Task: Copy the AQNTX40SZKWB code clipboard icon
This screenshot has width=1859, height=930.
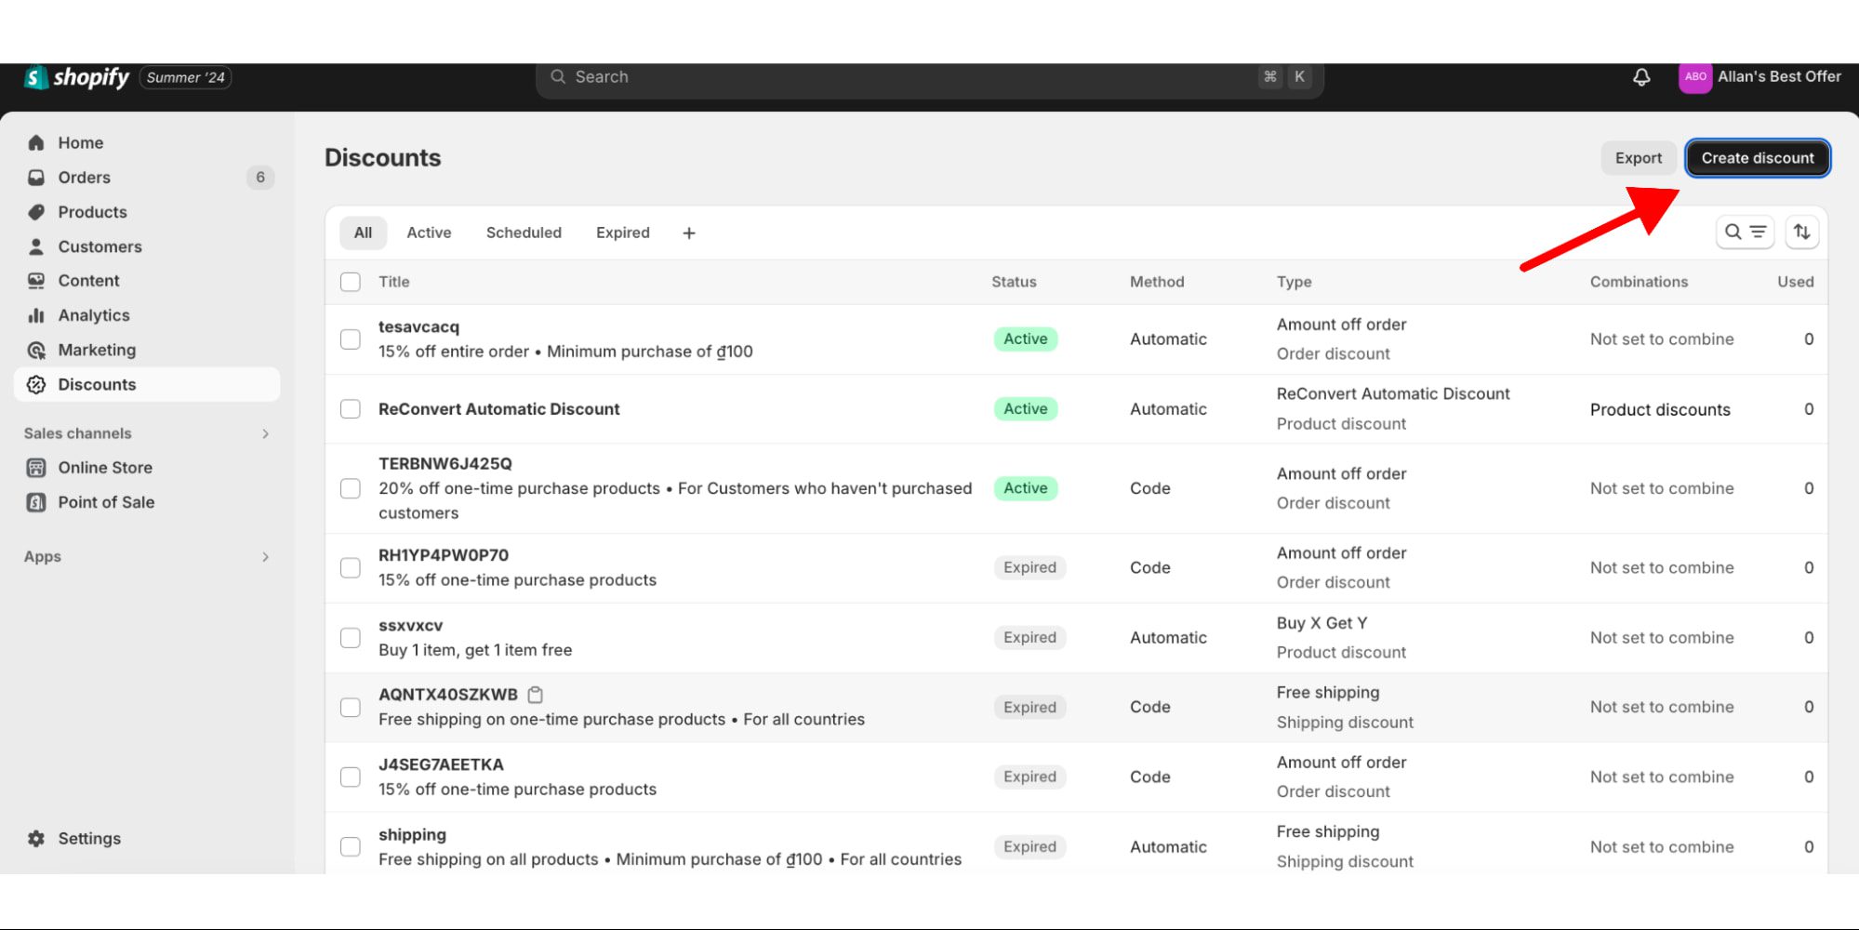Action: pos(536,695)
